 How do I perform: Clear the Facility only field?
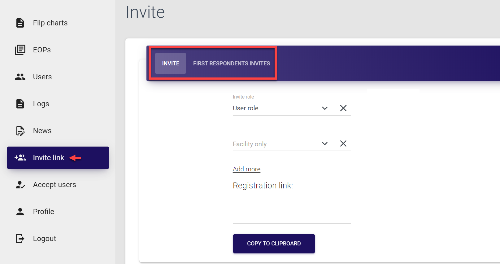(x=343, y=143)
